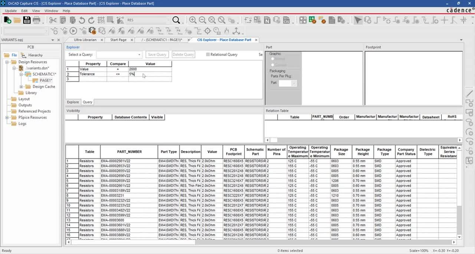
Task: Click the Save Query button
Action: point(157,54)
